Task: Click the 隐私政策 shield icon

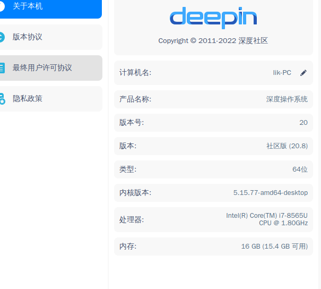Action: pyautogui.click(x=2, y=99)
